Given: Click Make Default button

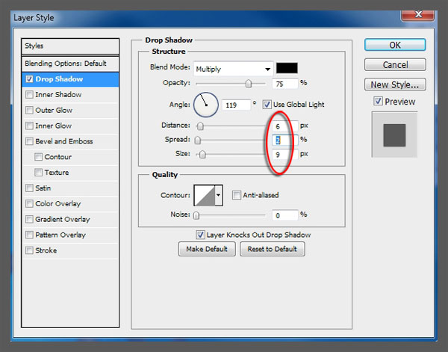Looking at the screenshot, I should [207, 250].
